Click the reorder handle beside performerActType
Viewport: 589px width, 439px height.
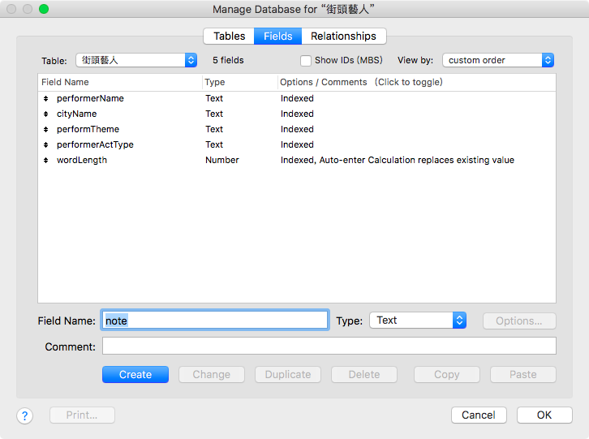[x=45, y=144]
